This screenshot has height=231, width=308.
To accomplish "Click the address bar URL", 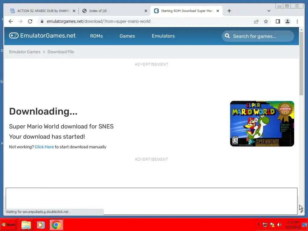I will (99, 21).
